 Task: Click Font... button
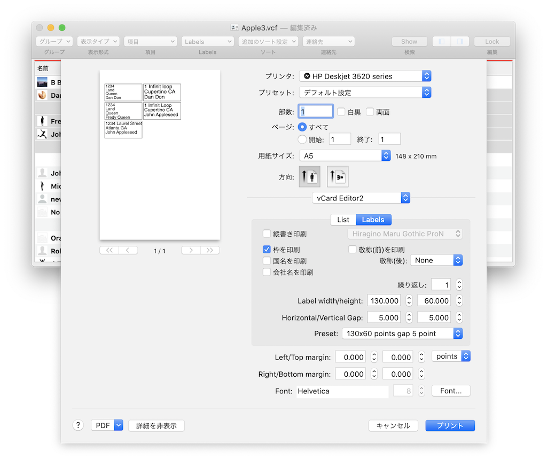click(451, 391)
